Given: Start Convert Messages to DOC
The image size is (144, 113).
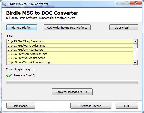Looking at the screenshot, I should (x=72, y=92).
